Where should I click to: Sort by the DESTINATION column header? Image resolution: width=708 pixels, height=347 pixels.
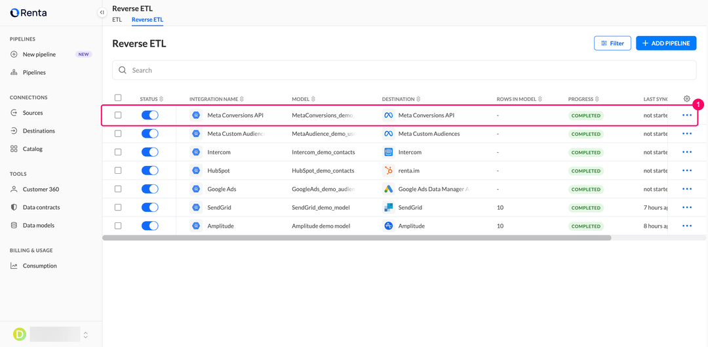point(401,99)
